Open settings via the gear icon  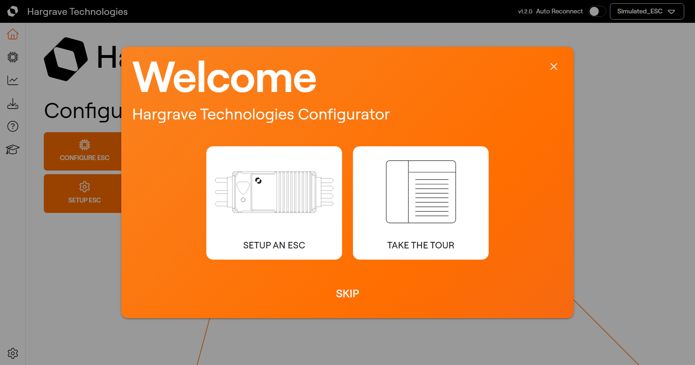(13, 353)
